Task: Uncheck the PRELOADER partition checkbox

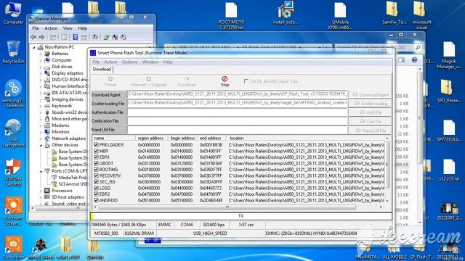Action: 96,145
